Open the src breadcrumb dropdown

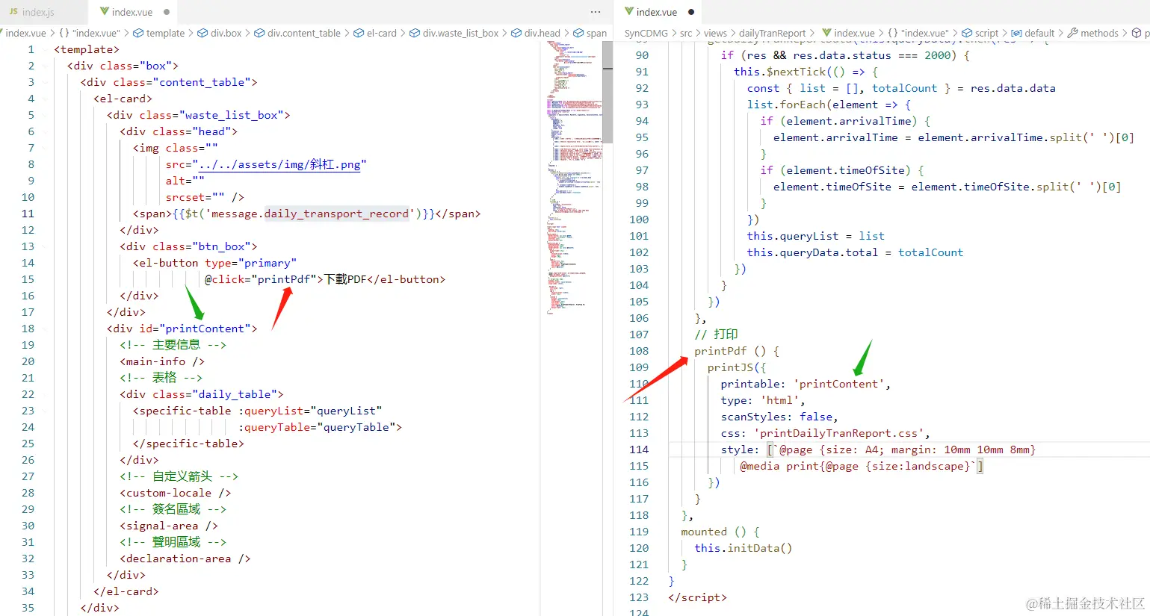click(x=685, y=33)
